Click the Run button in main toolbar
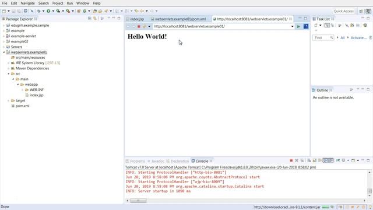The width and height of the screenshot is (373, 210). 48,11
